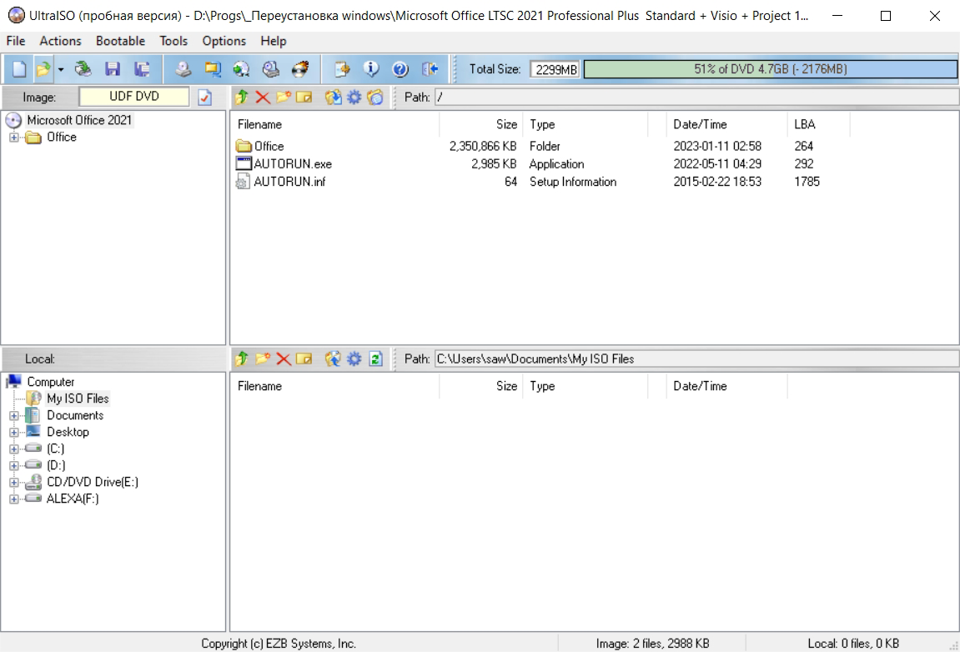Save the image with the single floppy icon

tap(112, 69)
